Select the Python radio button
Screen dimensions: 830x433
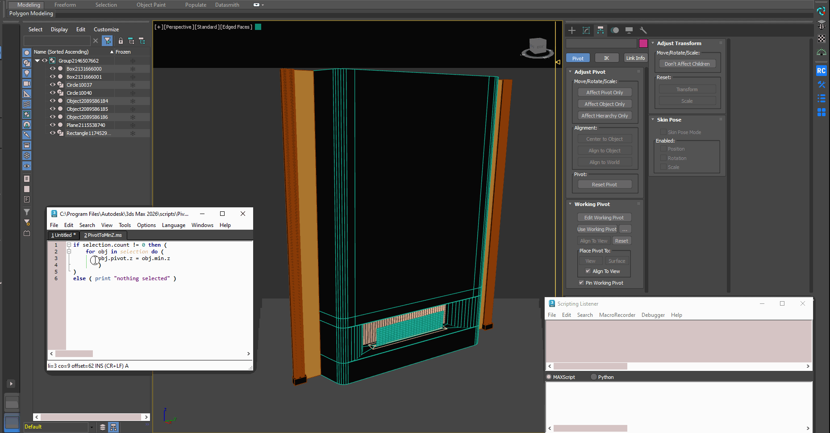(593, 377)
